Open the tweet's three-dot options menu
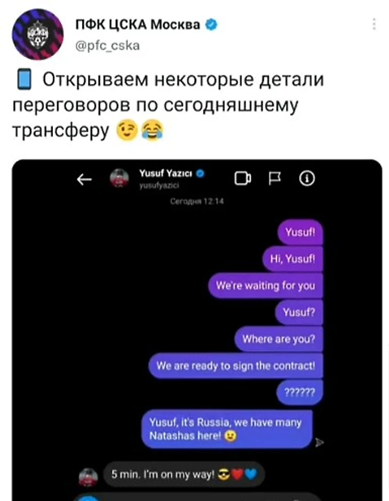This screenshot has width=389, height=501. [x=374, y=25]
